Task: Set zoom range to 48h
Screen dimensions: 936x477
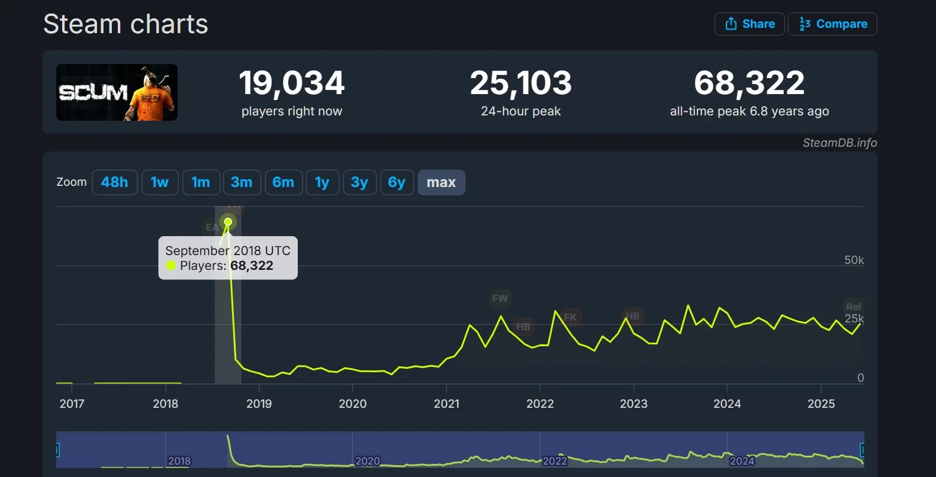Action: coord(115,182)
